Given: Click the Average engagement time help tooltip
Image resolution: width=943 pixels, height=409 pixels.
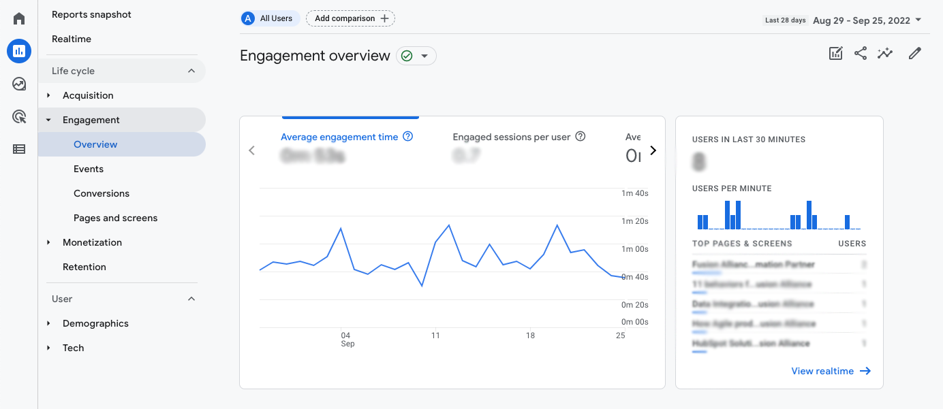Looking at the screenshot, I should pyautogui.click(x=407, y=136).
